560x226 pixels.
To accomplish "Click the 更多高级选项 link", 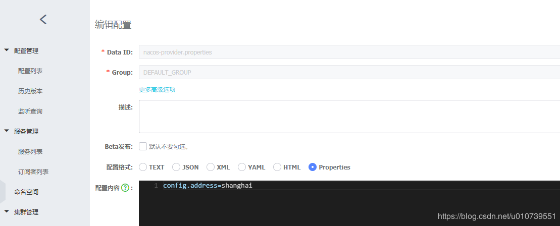I will click(157, 89).
